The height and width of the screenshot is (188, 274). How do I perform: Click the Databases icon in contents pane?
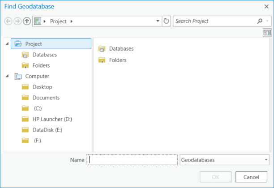coord(102,49)
